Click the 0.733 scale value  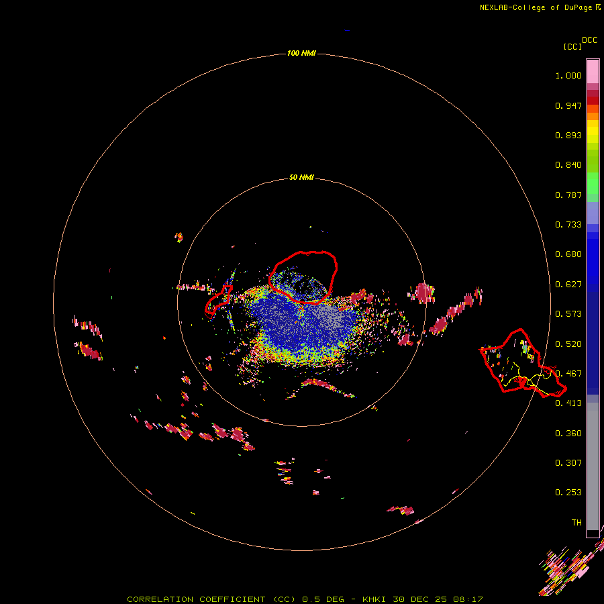[x=568, y=225]
